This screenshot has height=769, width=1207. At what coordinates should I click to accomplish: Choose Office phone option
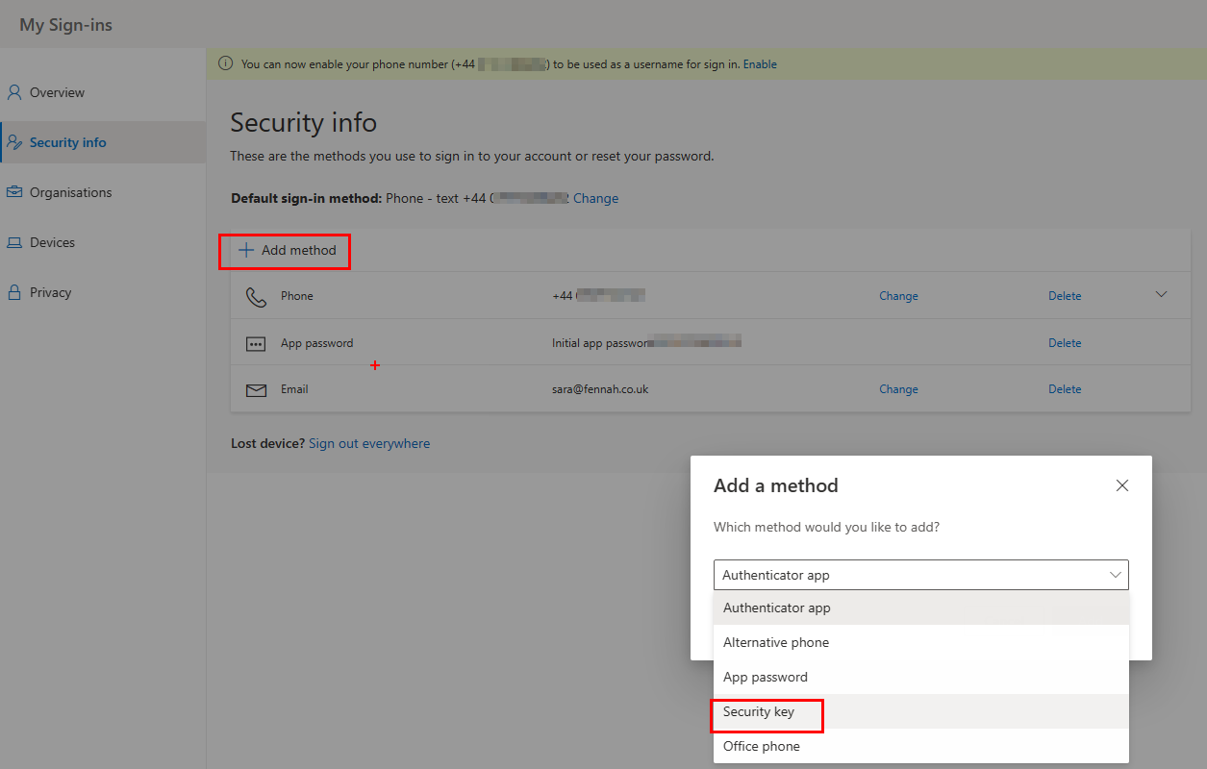point(762,746)
